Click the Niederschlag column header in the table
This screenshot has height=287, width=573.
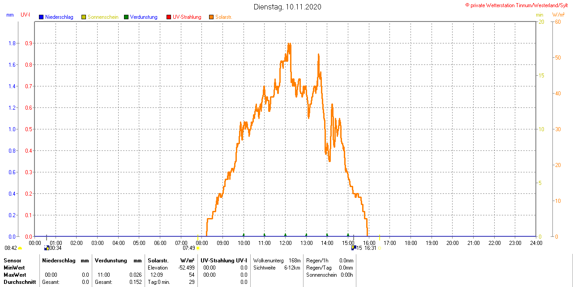pyautogui.click(x=59, y=261)
